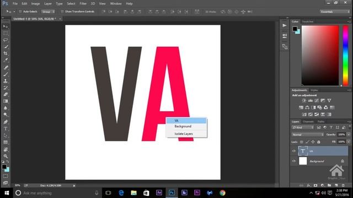Open the Opacity slider dropdown arrow
This screenshot has width=353, height=198.
(x=349, y=134)
